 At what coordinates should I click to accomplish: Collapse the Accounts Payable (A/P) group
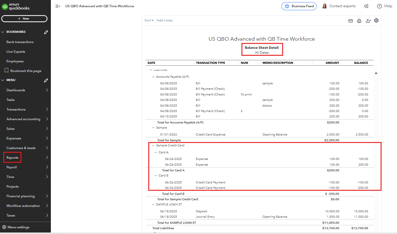pyautogui.click(x=153, y=77)
